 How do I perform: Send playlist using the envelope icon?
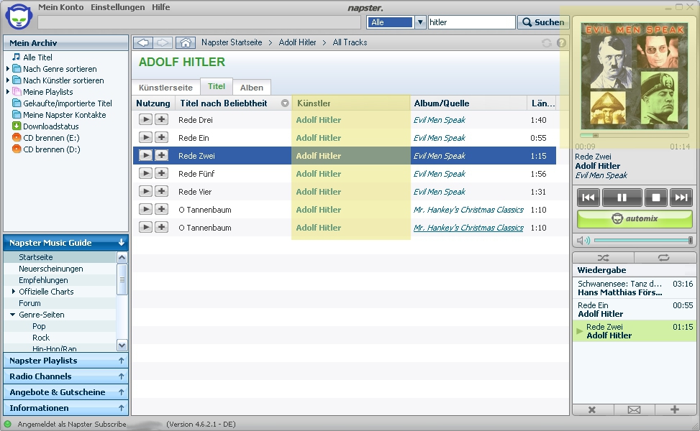634,409
